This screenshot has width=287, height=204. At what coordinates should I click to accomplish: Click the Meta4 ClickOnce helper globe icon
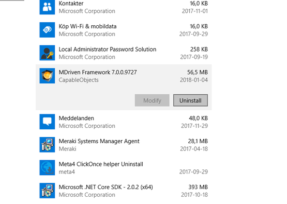[x=47, y=168]
